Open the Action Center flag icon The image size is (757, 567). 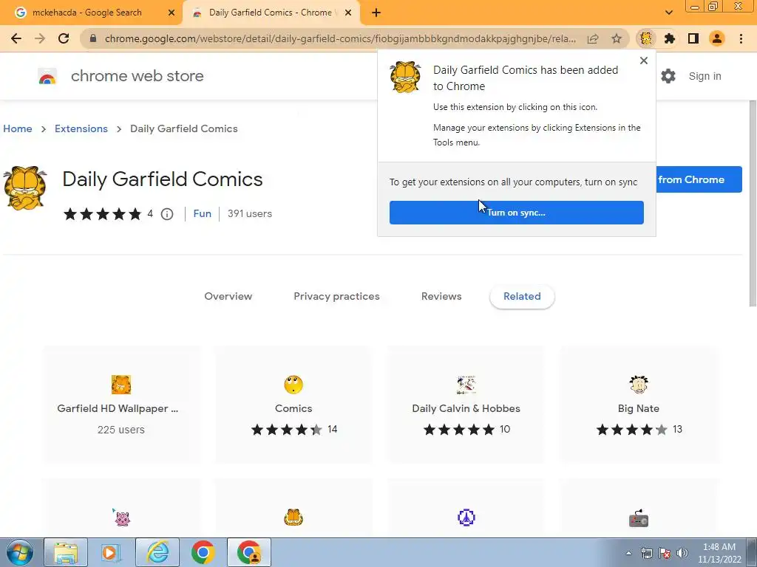click(x=665, y=553)
